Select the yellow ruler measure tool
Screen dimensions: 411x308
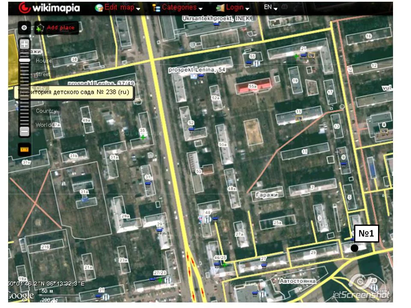(24, 149)
